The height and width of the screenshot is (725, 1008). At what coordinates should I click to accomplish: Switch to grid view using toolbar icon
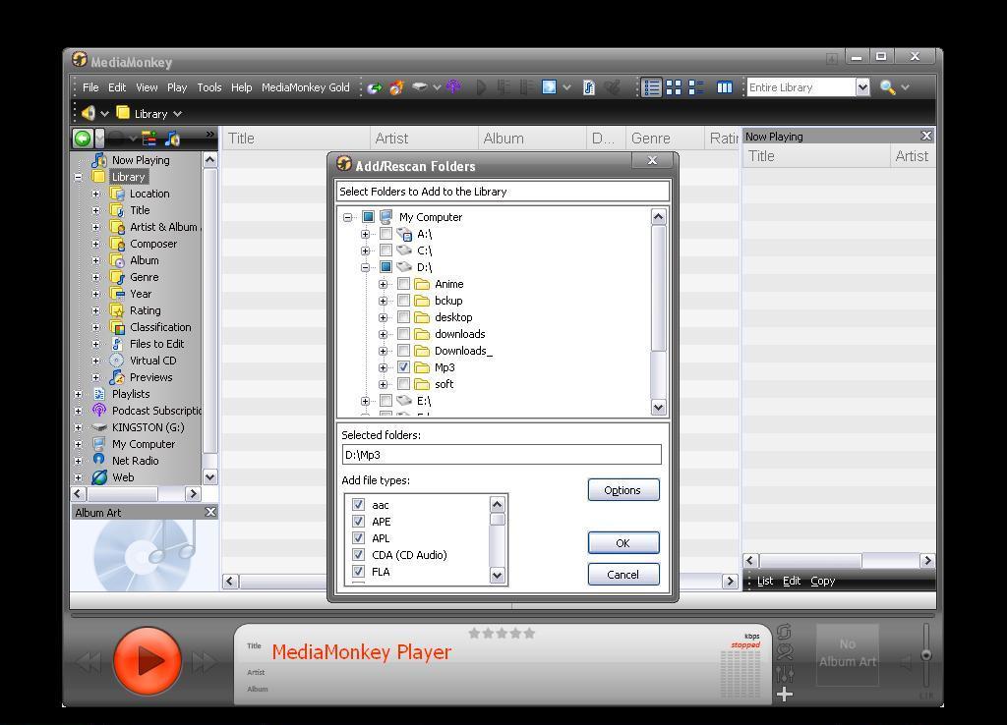pyautogui.click(x=674, y=87)
